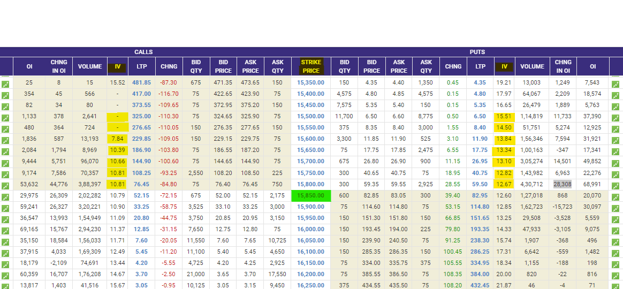Viewport: 623px width, 289px height.
Task: Open puts chart icon for 15,900.00 row
Action: (x=616, y=208)
